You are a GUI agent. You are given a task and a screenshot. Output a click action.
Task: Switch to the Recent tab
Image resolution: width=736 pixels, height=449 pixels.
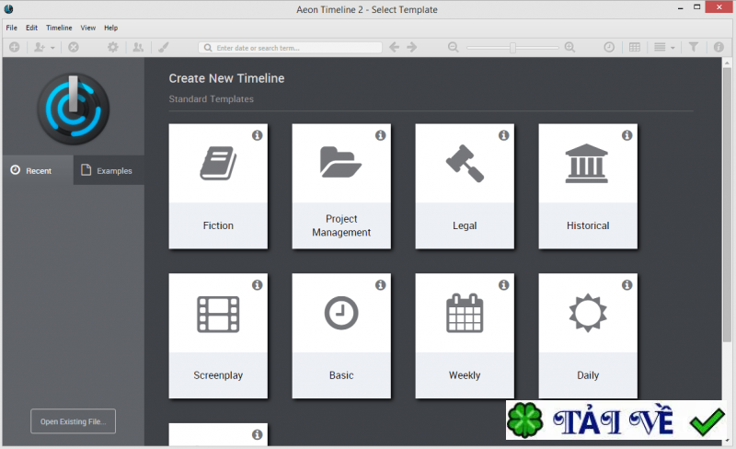click(x=38, y=170)
